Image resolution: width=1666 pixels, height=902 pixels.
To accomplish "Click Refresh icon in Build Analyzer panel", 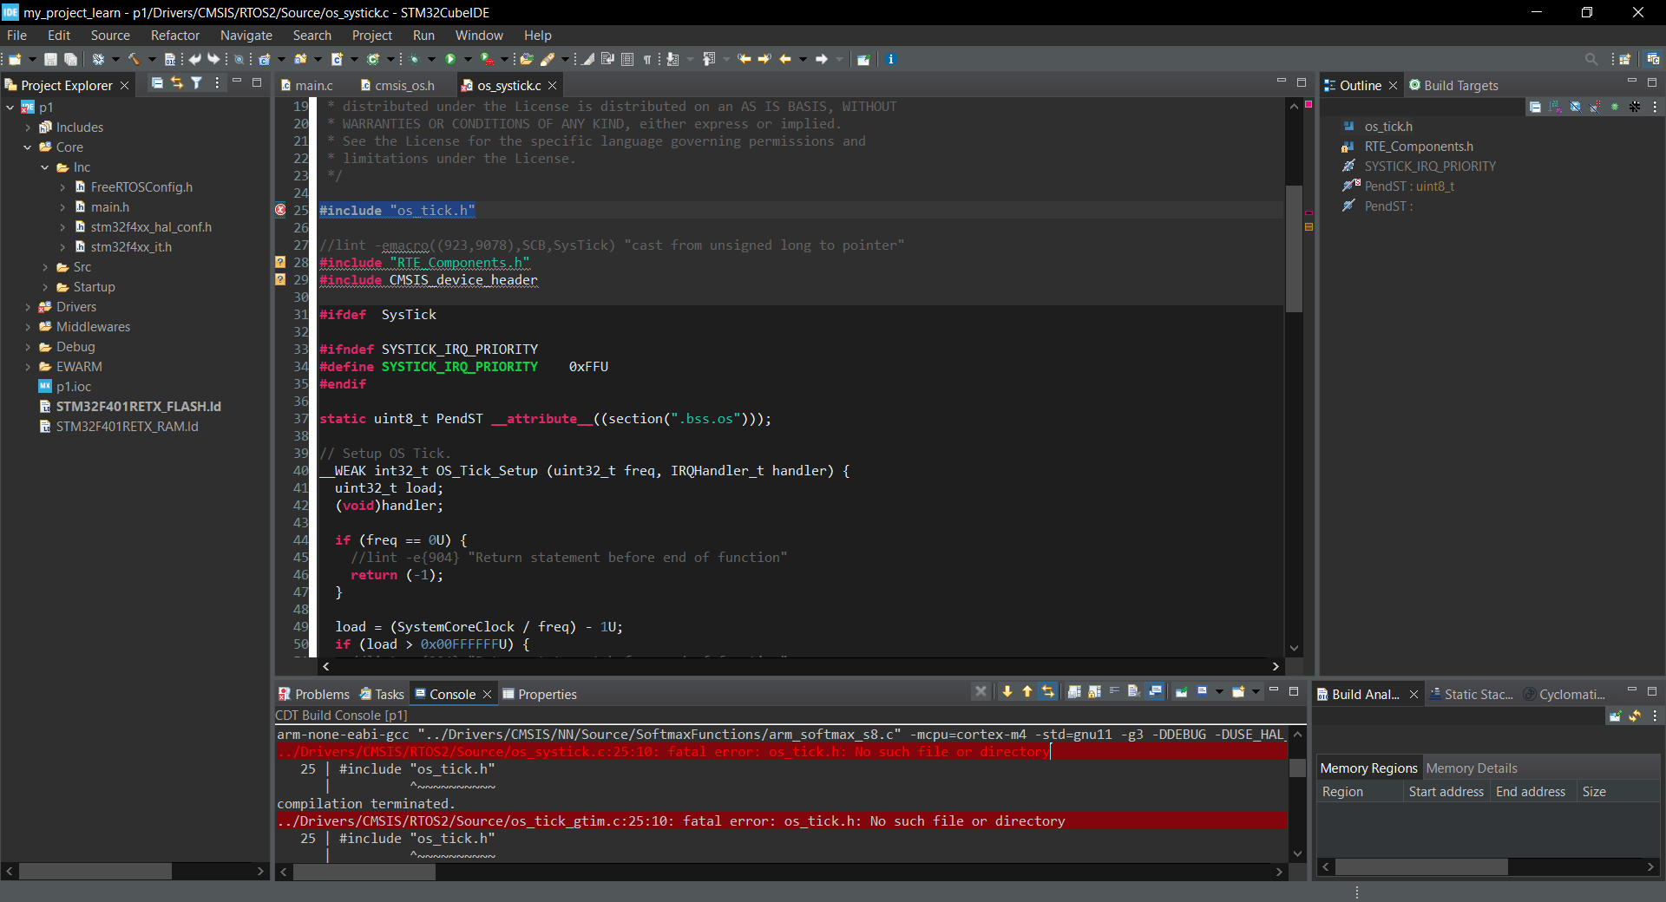I will (x=1635, y=716).
